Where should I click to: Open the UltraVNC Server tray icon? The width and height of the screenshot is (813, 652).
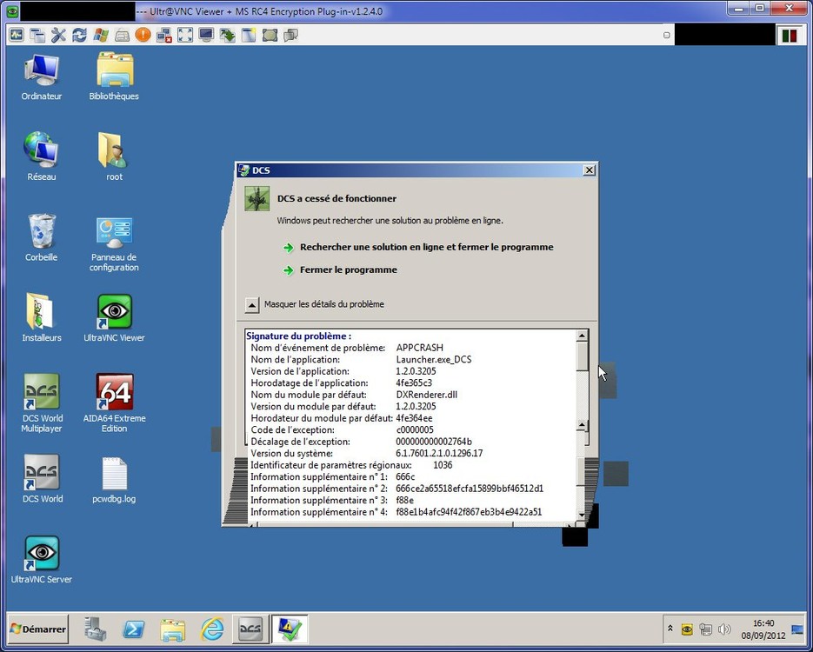[687, 629]
